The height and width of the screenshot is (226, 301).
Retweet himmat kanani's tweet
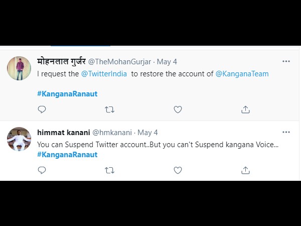109,170
